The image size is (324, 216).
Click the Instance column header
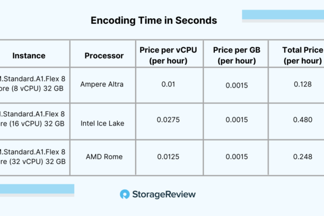[29, 55]
